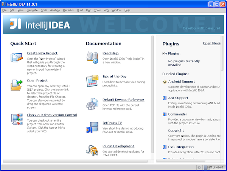Screen dimensions: 227x171
Task: Open the VCS menu
Action: [x=106, y=10]
